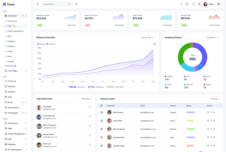Click the Search here input field
226x152 pixels.
[x=57, y=4]
